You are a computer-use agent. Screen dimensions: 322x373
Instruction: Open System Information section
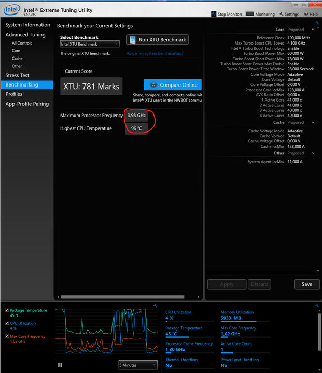27,25
